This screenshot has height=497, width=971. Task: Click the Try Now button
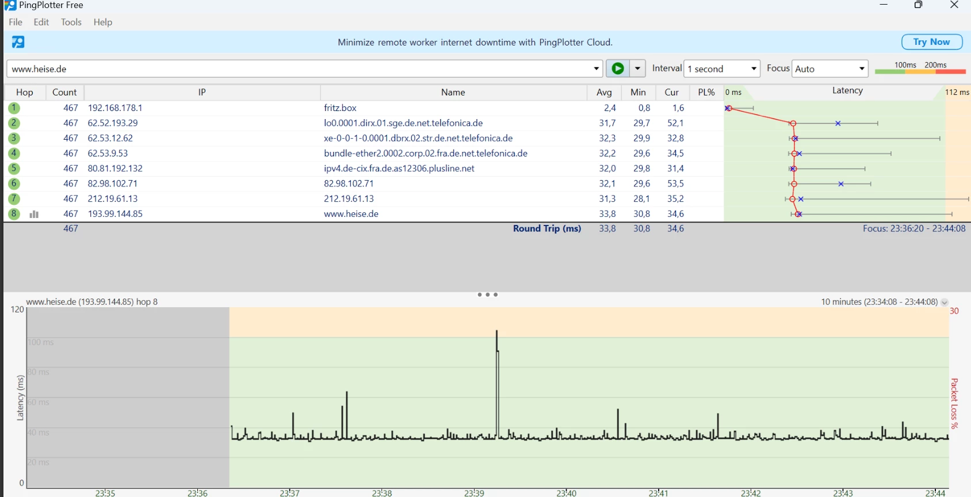[931, 42]
